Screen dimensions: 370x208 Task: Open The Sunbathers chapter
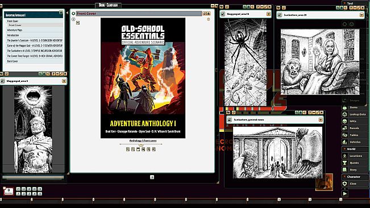pos(35,51)
